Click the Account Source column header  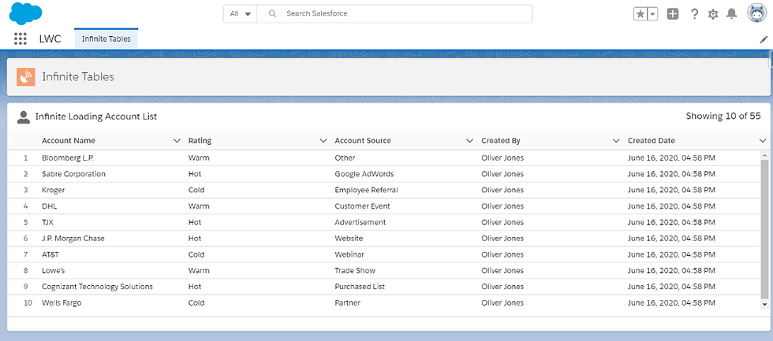click(x=363, y=141)
